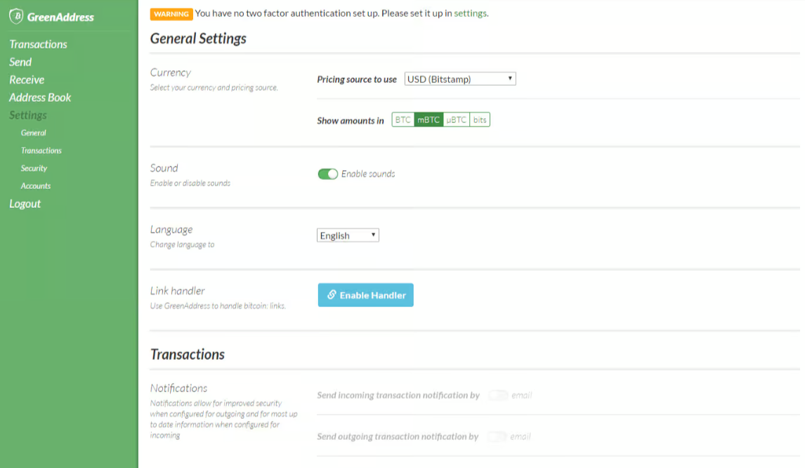805x468 pixels.
Task: Disable sounds using the Sound toggle
Action: pos(328,173)
